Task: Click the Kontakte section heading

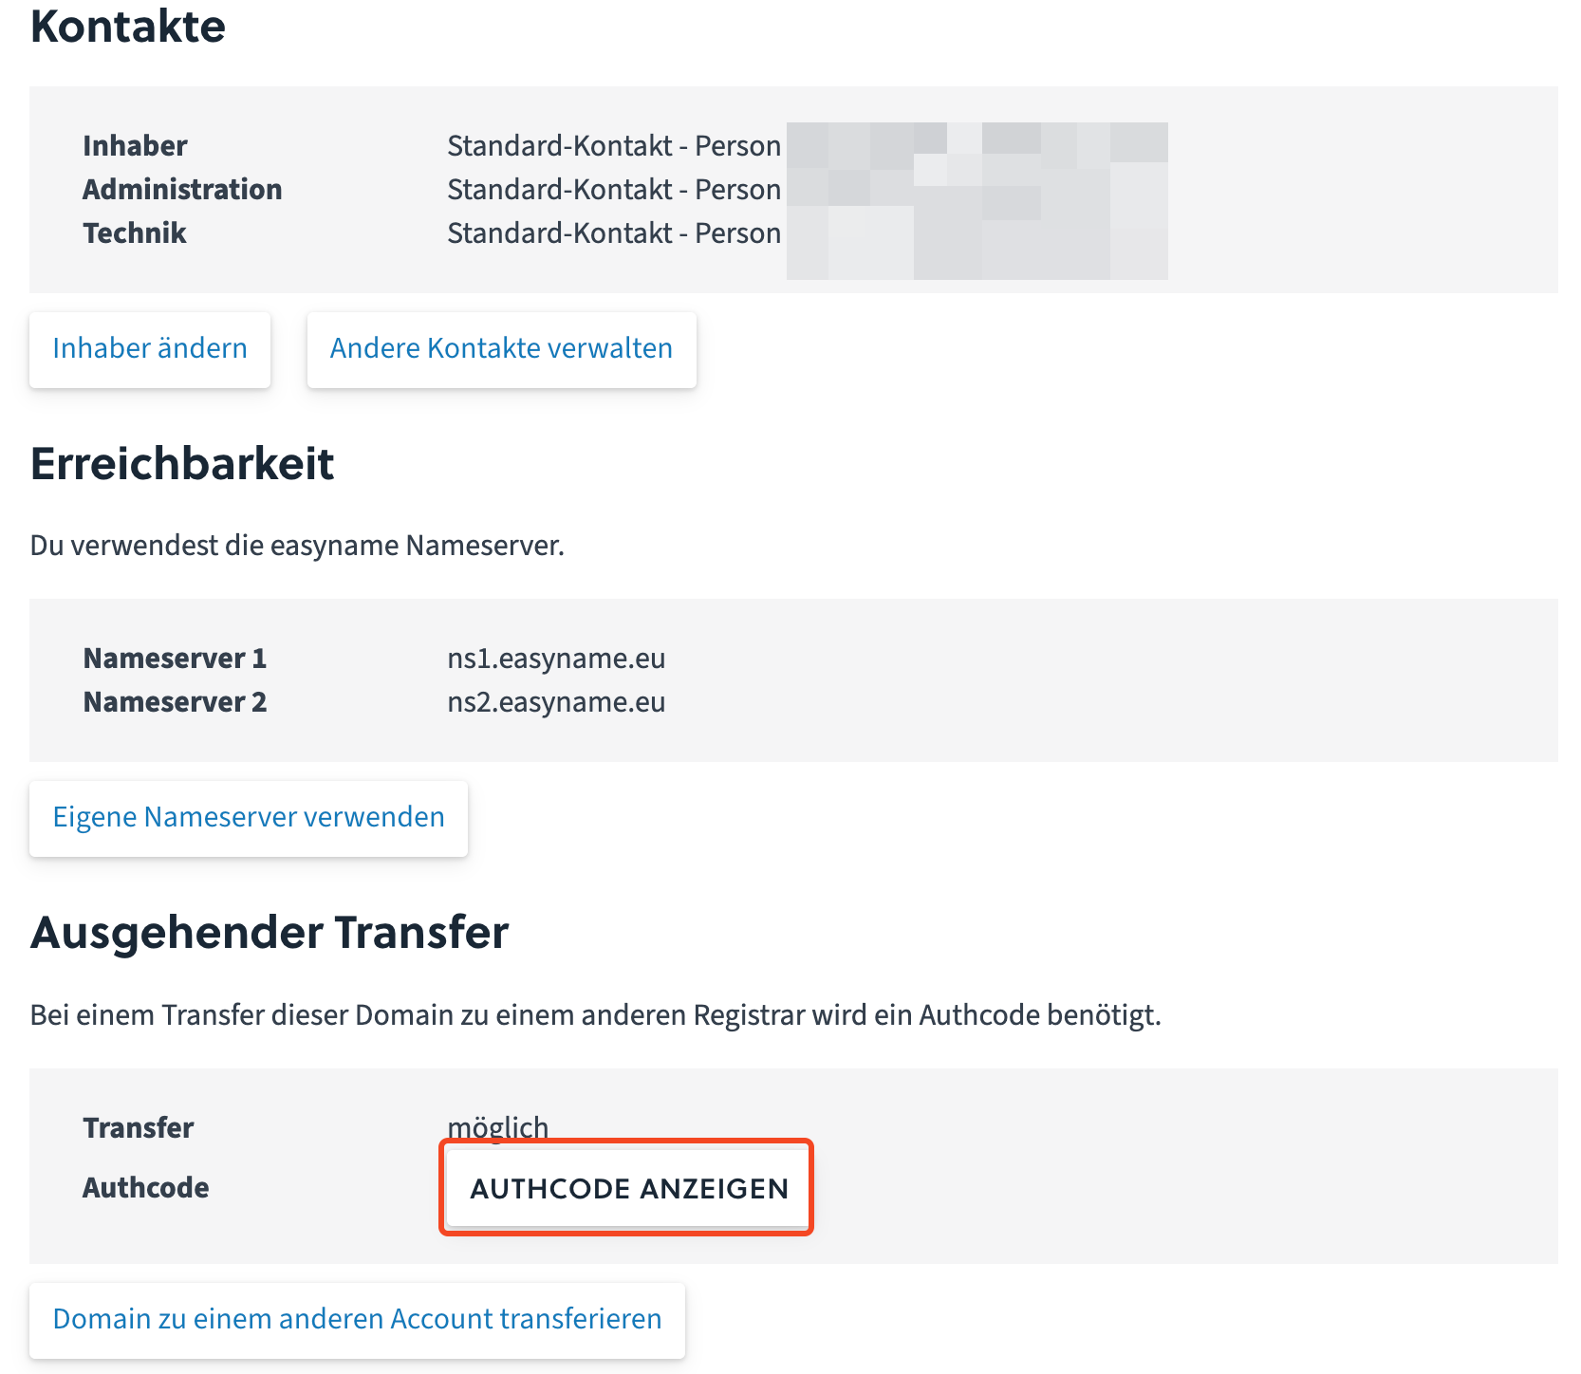Action: (128, 27)
